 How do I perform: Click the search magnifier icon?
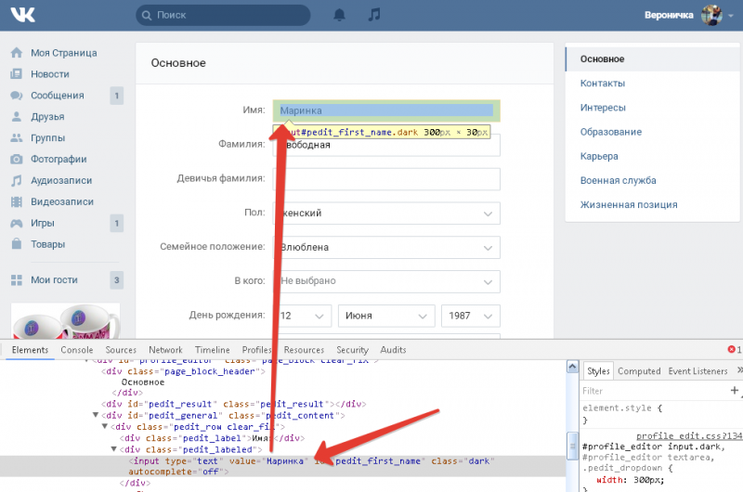[147, 15]
